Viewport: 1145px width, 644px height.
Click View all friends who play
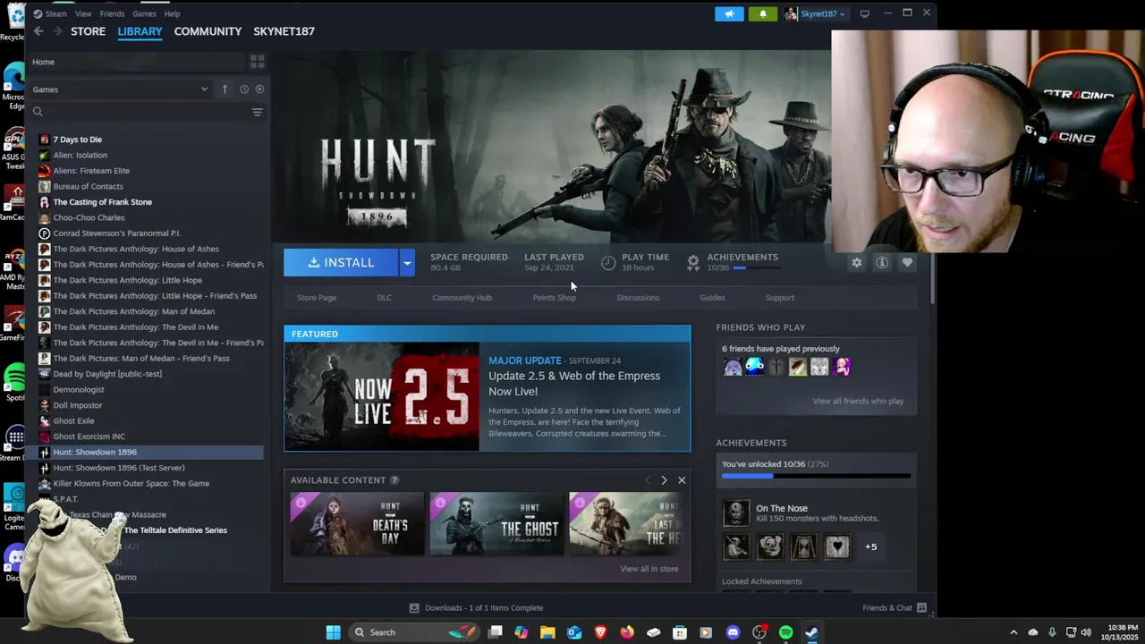(858, 401)
